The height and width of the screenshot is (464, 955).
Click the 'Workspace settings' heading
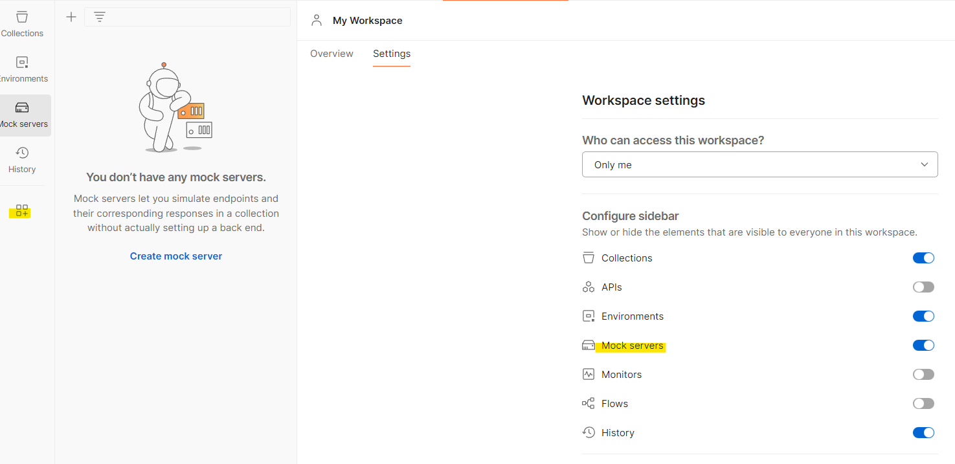click(644, 100)
